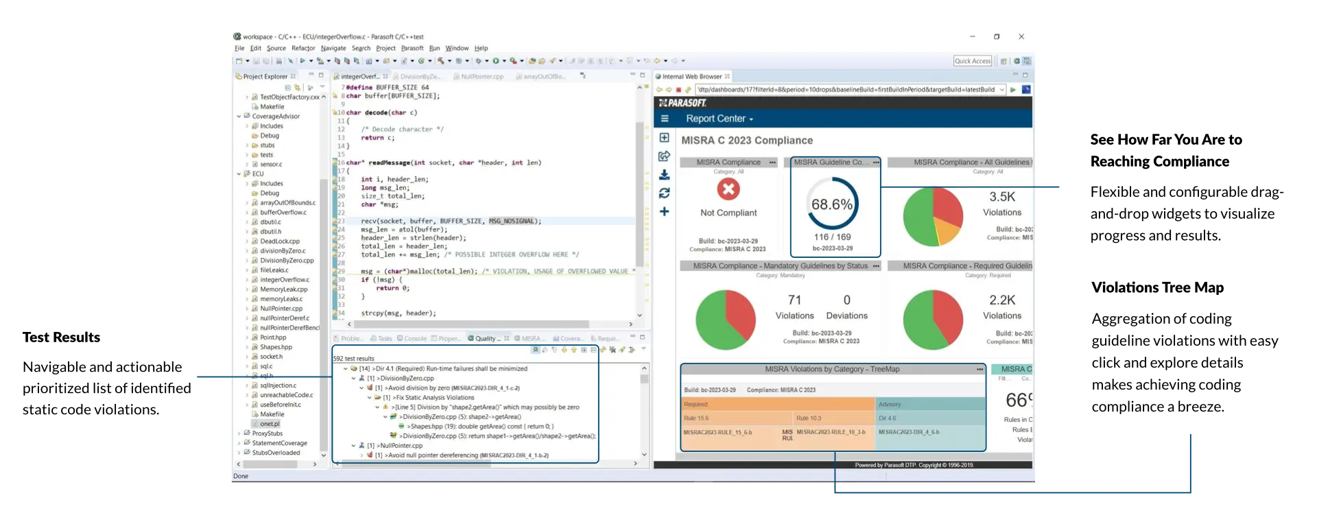This screenshot has width=1317, height=526.
Task: Select onet.pl in Project Explorer
Action: pyautogui.click(x=270, y=424)
